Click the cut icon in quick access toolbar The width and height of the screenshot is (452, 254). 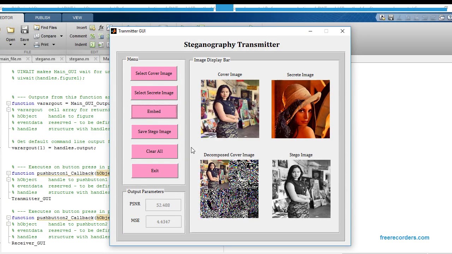click(x=399, y=17)
